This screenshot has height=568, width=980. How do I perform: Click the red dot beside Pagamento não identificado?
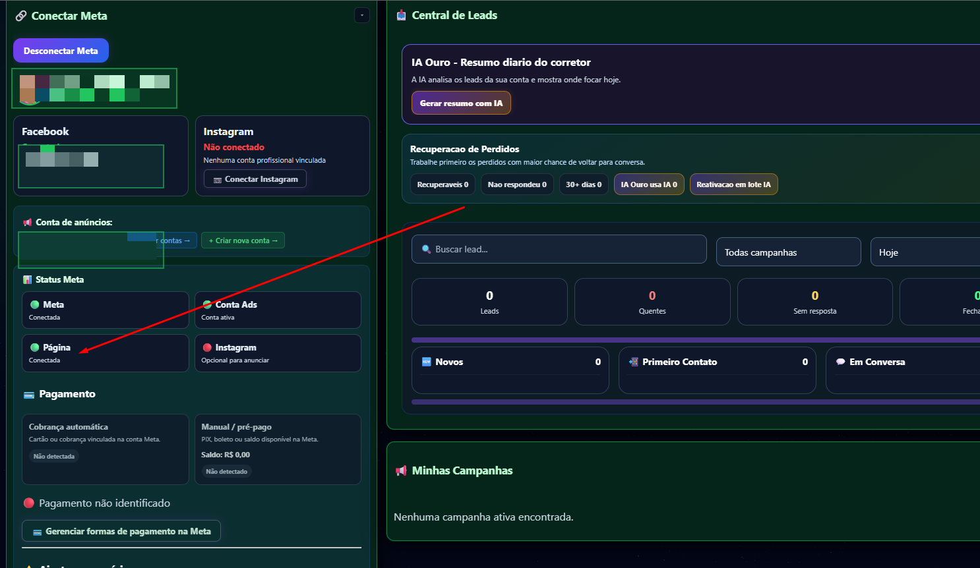(x=29, y=503)
